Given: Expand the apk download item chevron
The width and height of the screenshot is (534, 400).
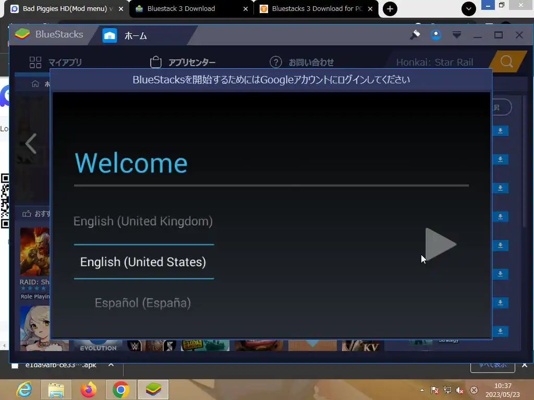Looking at the screenshot, I should coord(111,365).
